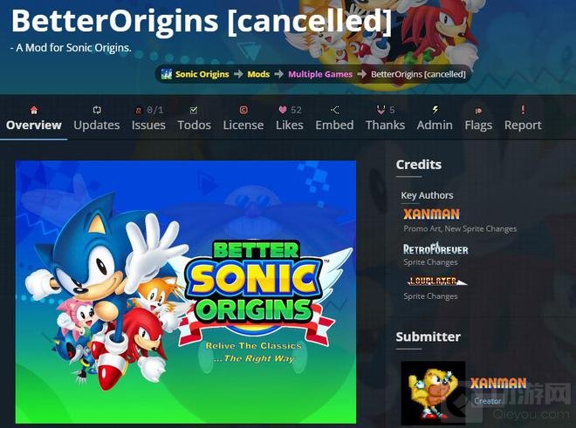Open the Multiple Games breadcrumb category
The image size is (576, 428).
(320, 74)
